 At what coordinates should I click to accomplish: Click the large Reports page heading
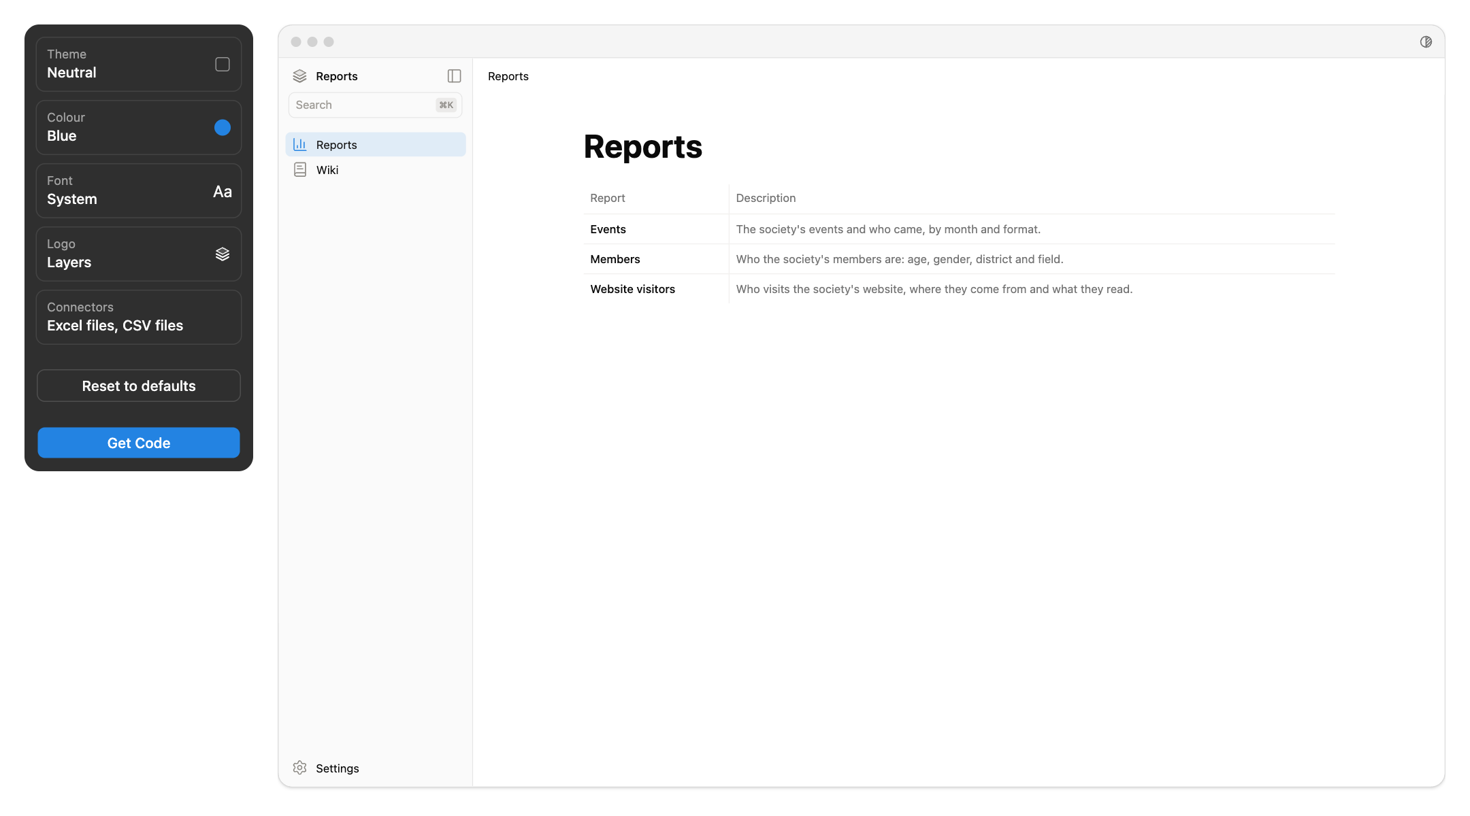(x=642, y=147)
